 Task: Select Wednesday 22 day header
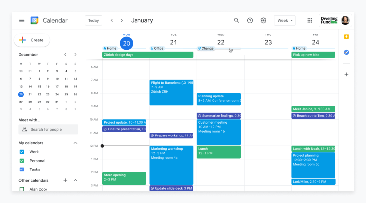(x=221, y=42)
